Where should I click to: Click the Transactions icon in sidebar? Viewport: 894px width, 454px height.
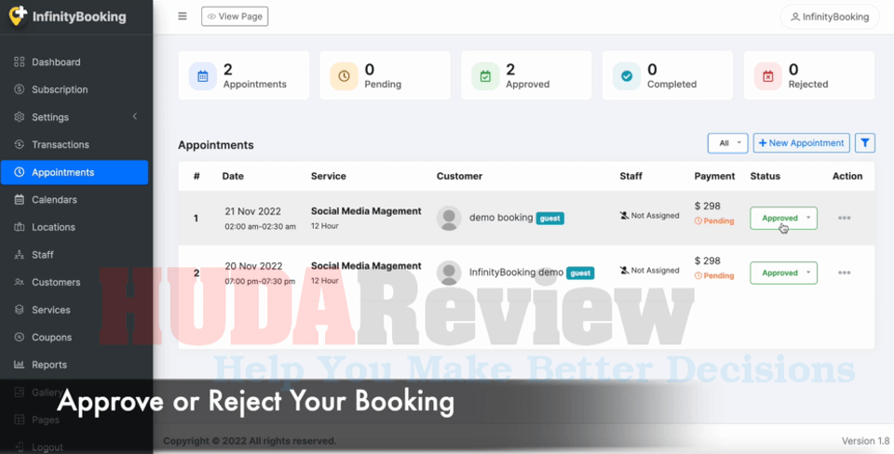(x=20, y=145)
